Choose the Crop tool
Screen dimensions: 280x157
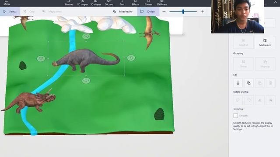pos(29,11)
